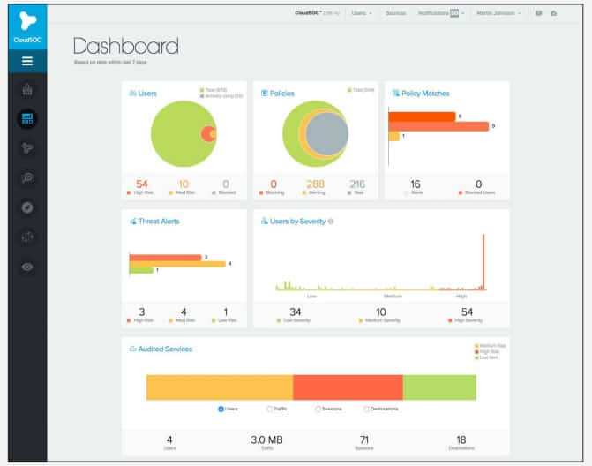Click the Dashboard page heading

pyautogui.click(x=126, y=46)
